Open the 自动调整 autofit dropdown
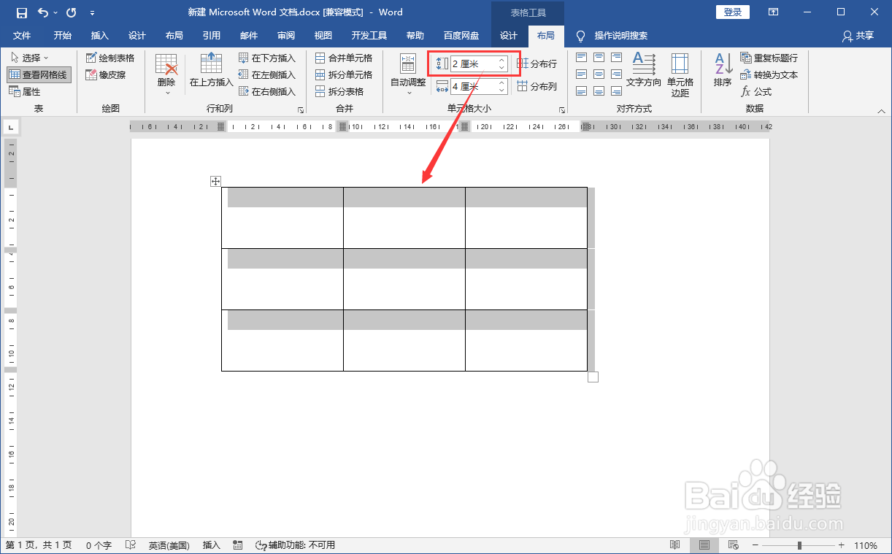The width and height of the screenshot is (892, 554). tap(408, 74)
